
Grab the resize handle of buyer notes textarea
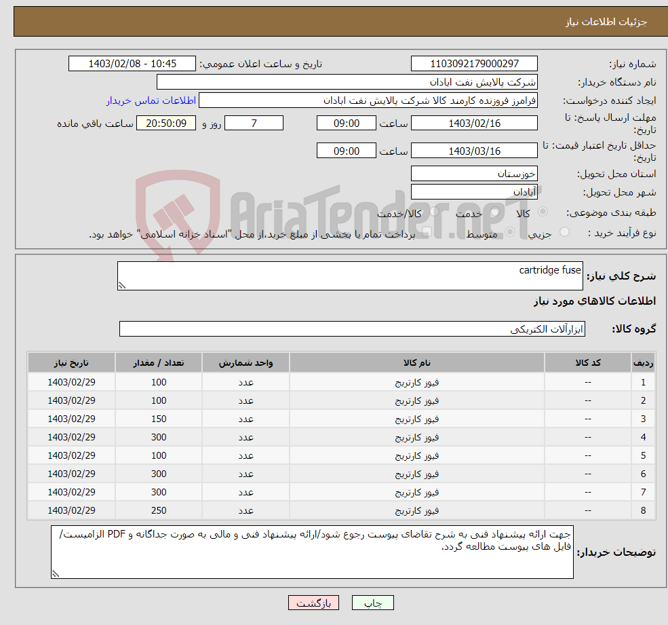(56, 574)
